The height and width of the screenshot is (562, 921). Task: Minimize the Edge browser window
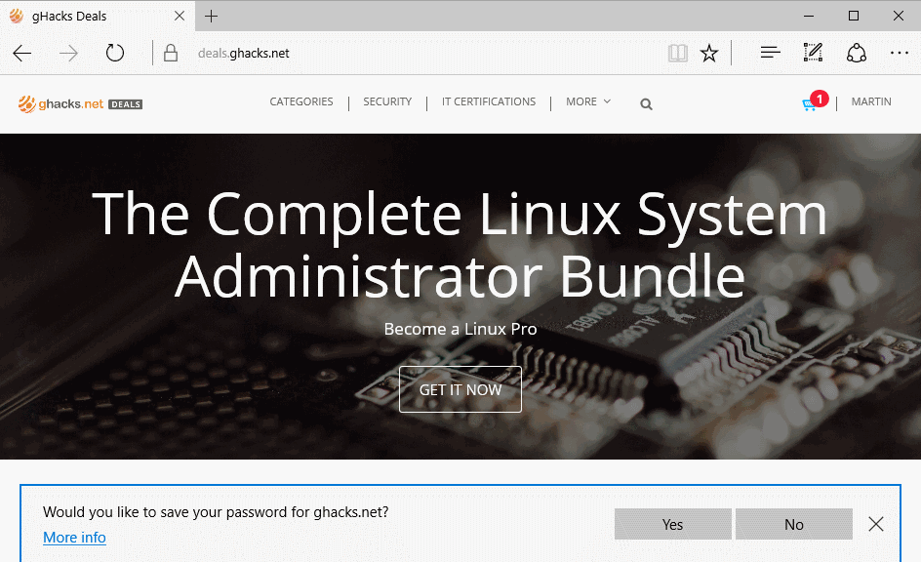click(809, 16)
